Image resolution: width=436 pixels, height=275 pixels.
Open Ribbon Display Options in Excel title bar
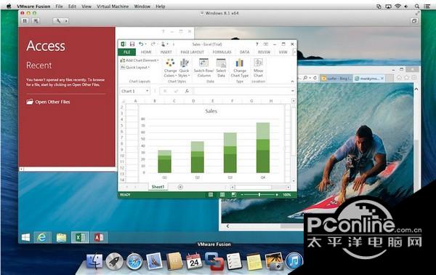click(x=266, y=44)
